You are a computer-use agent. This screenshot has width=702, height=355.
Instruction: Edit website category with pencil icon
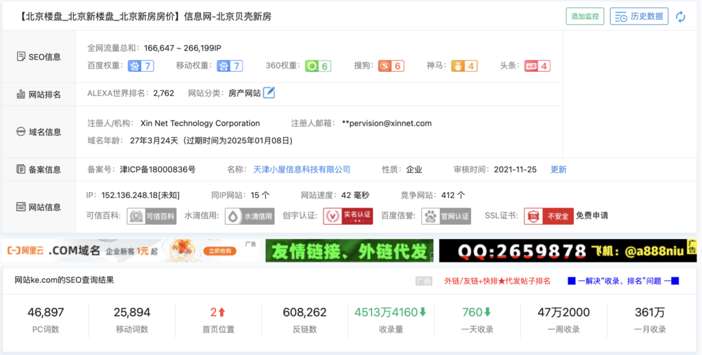[269, 93]
